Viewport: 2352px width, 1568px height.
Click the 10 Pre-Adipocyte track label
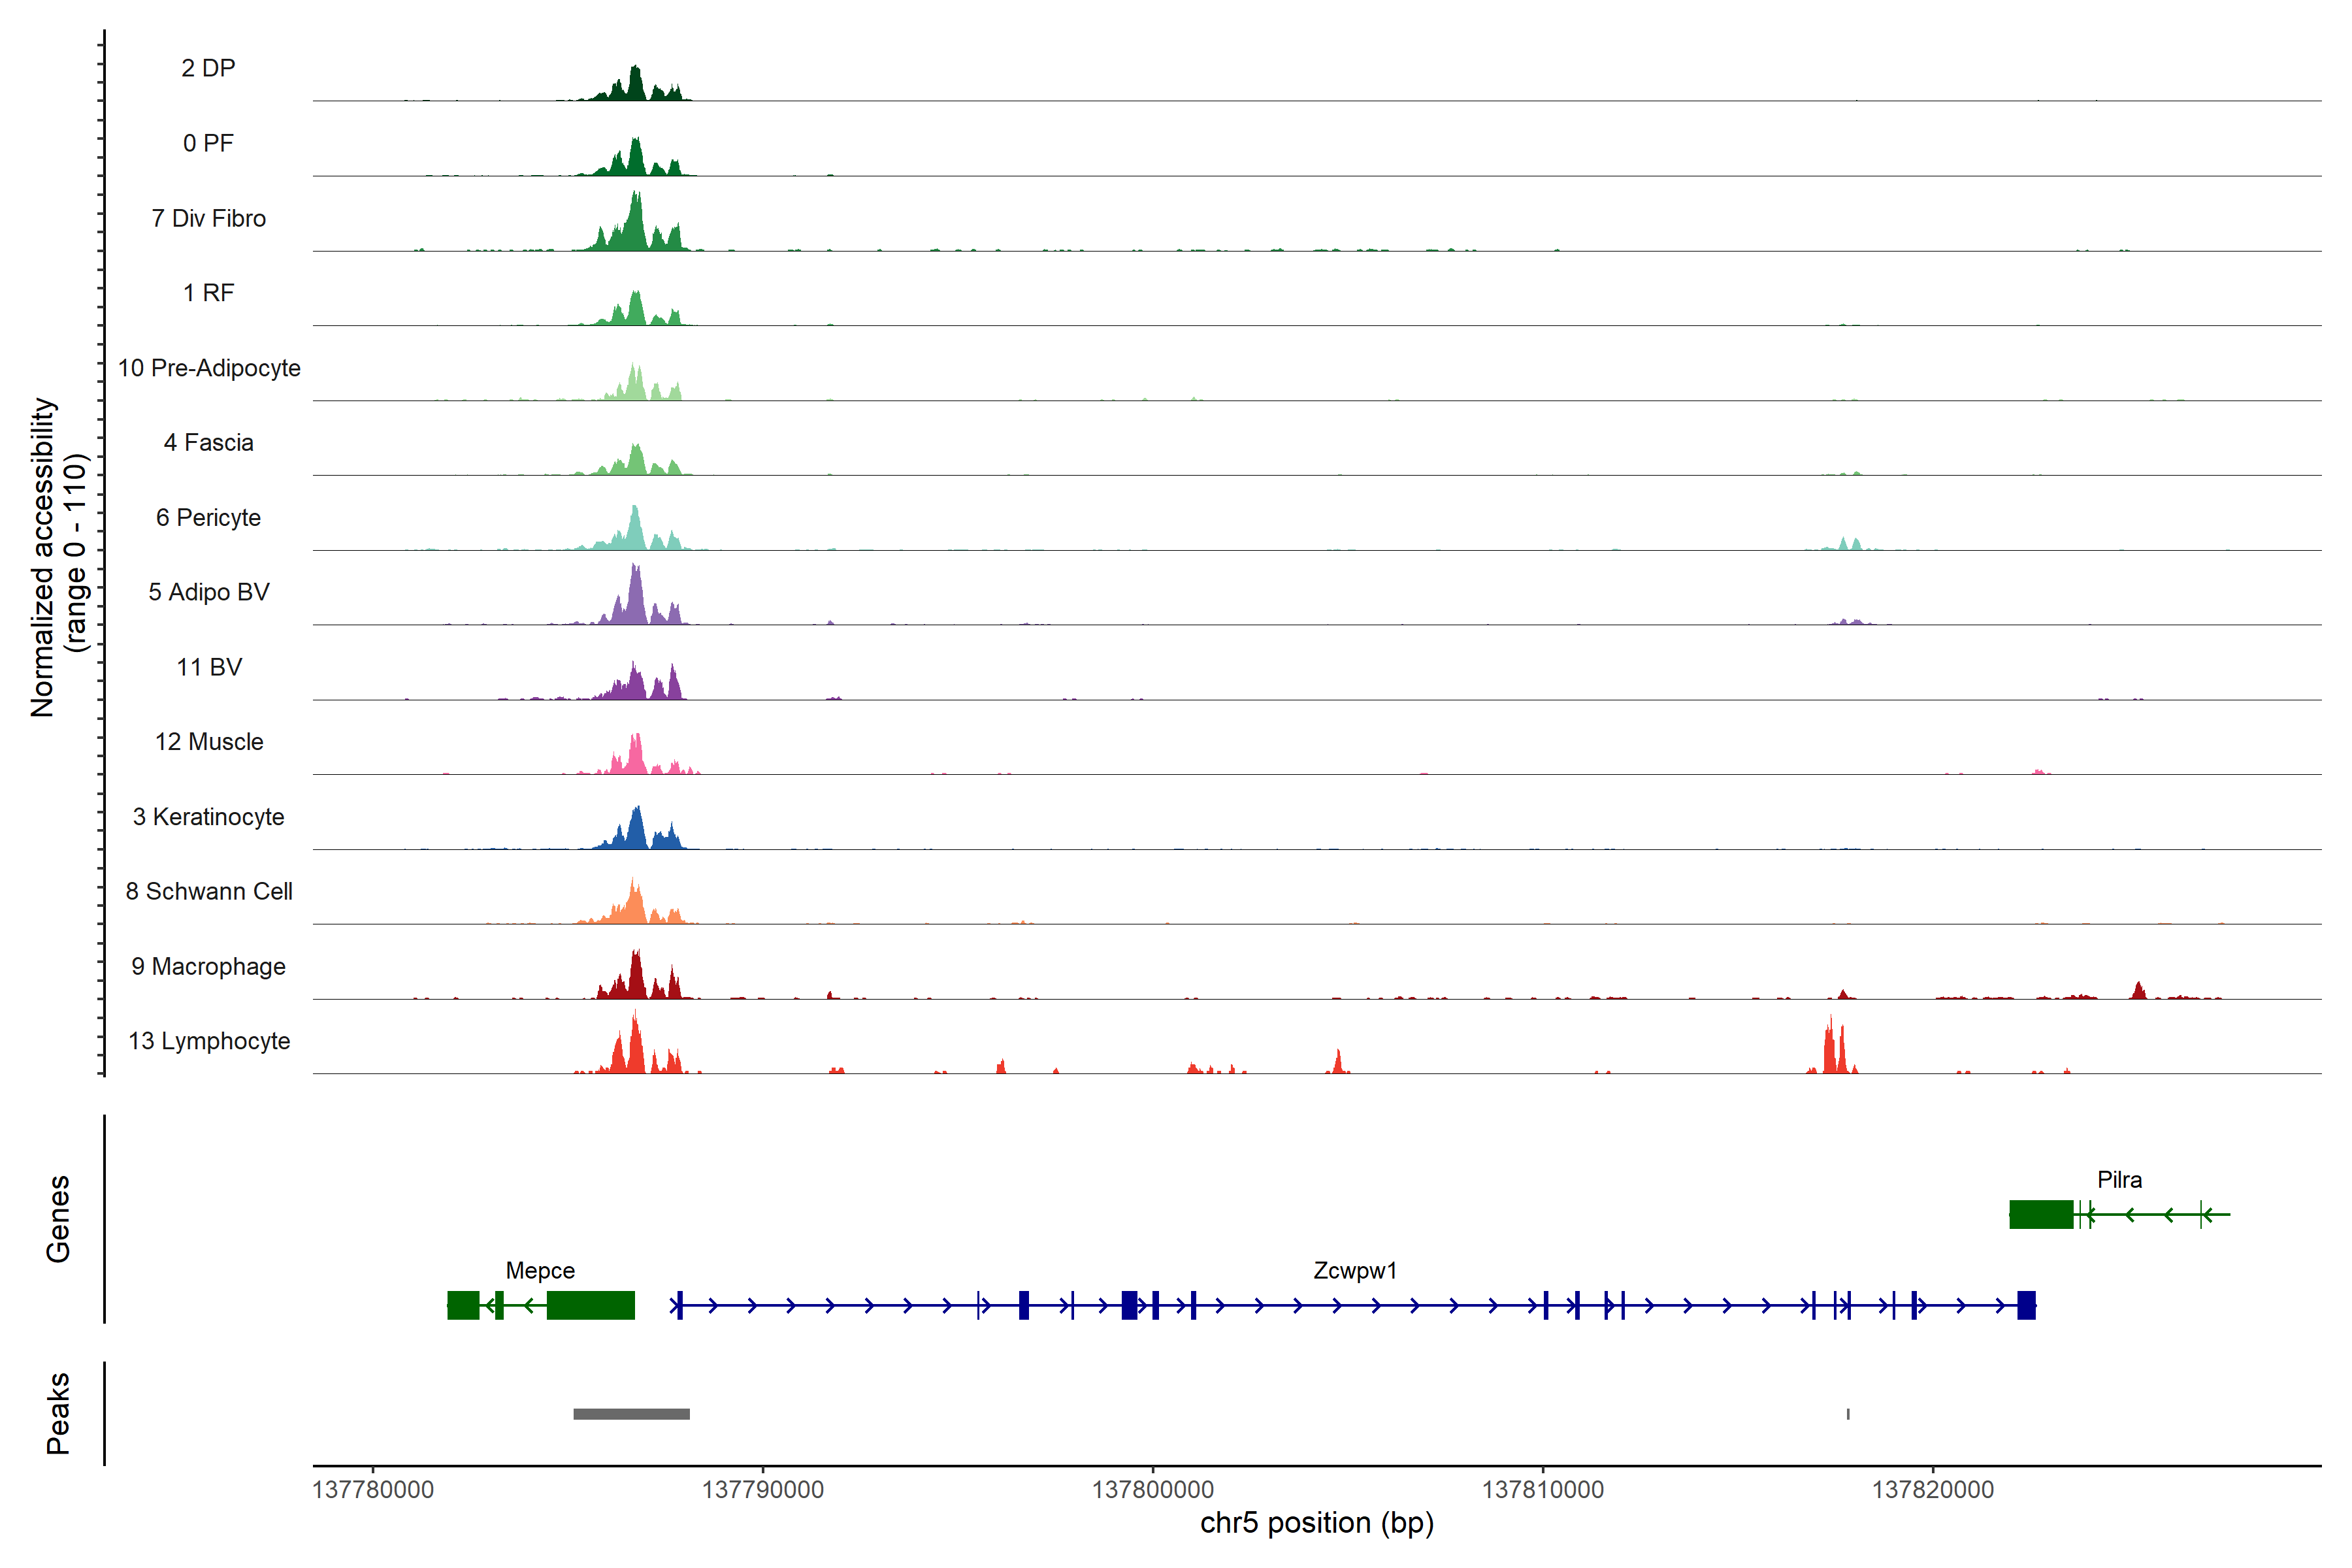tap(209, 368)
